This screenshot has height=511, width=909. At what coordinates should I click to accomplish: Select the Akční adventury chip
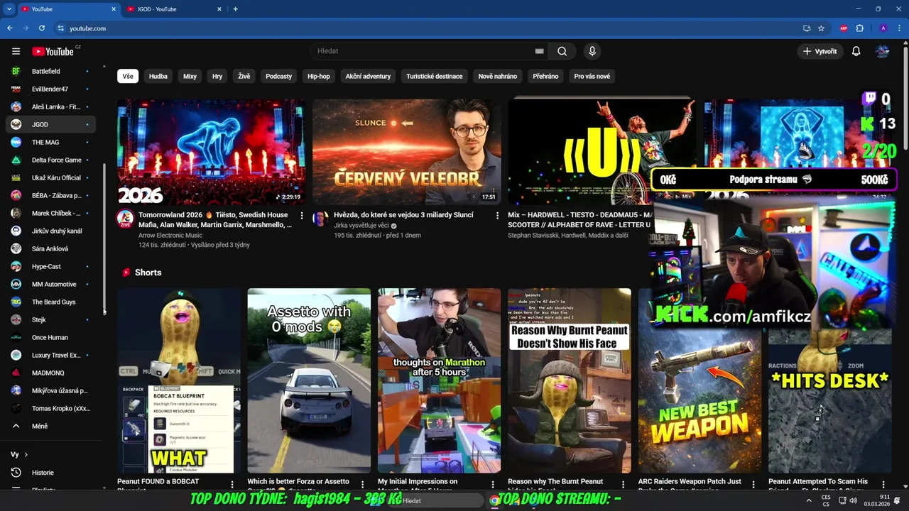tap(368, 76)
